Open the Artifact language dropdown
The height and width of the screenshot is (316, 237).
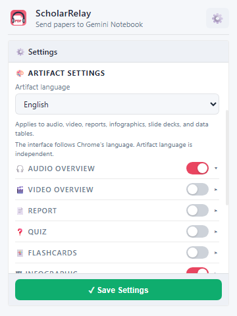117,104
